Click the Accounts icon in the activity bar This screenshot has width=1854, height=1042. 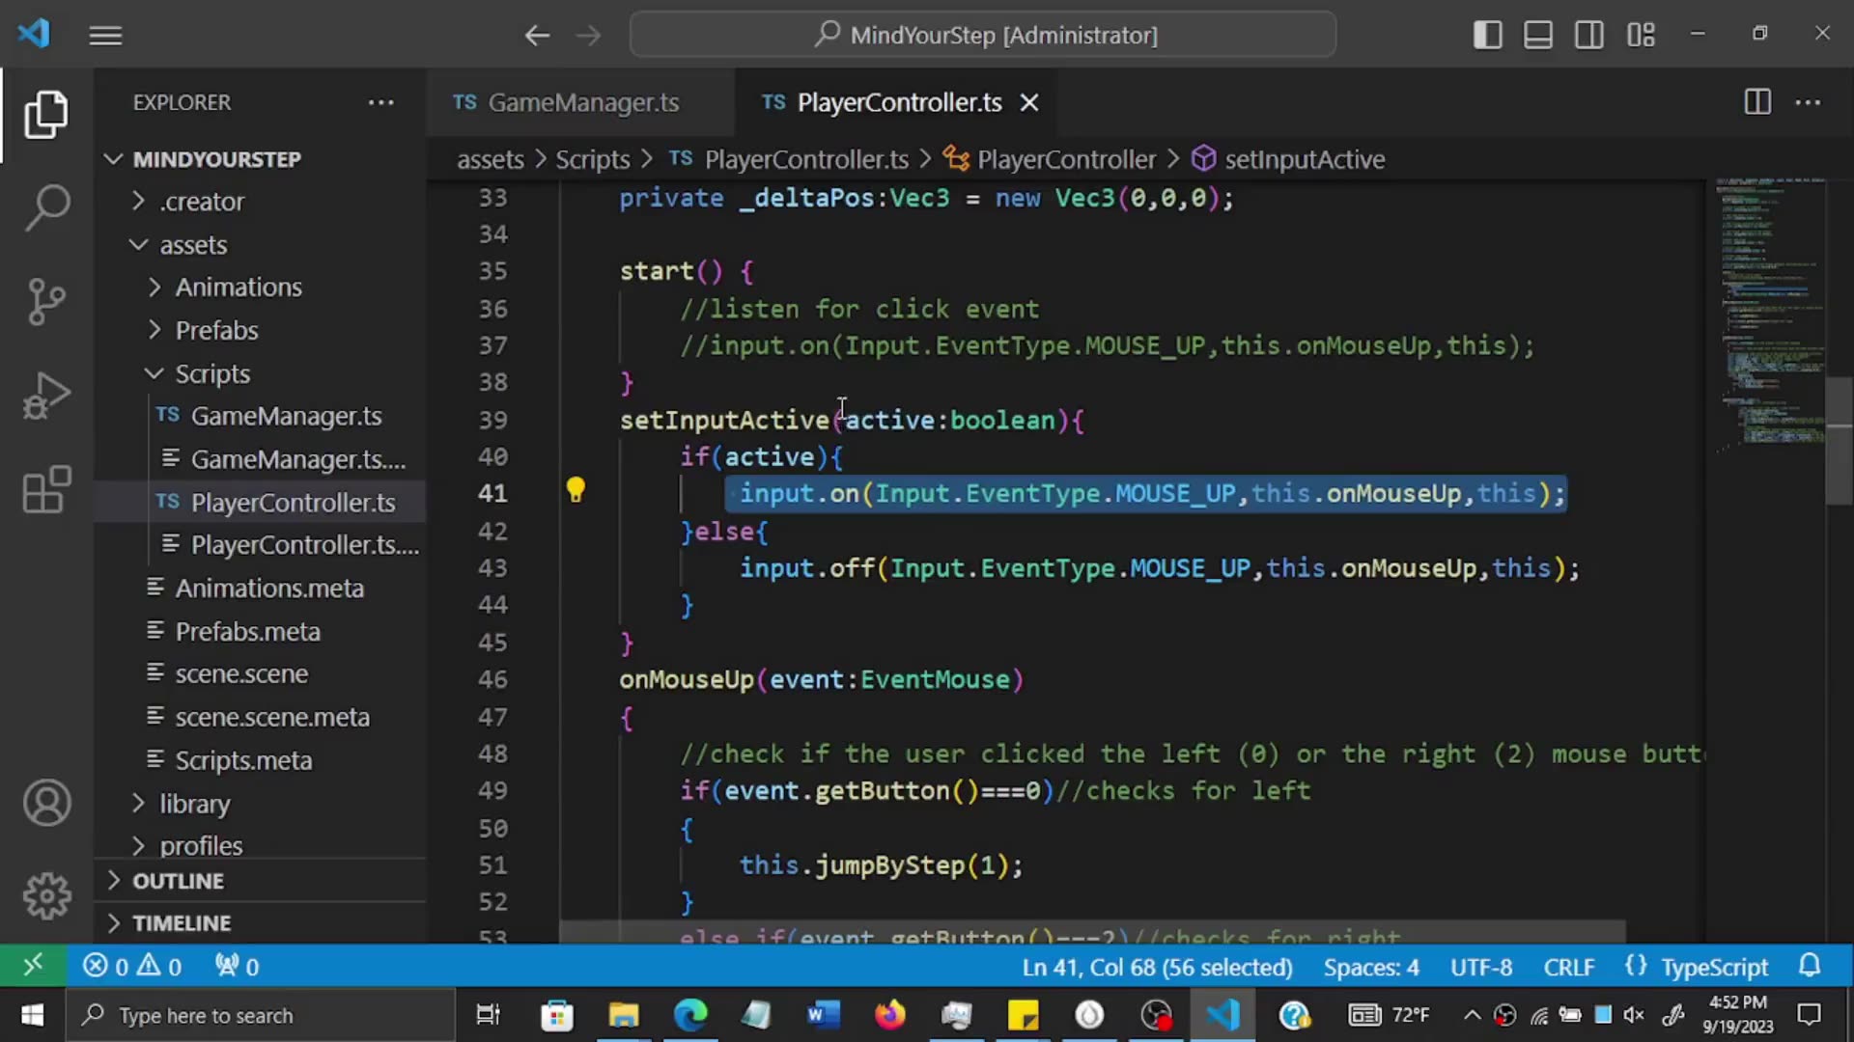(46, 803)
